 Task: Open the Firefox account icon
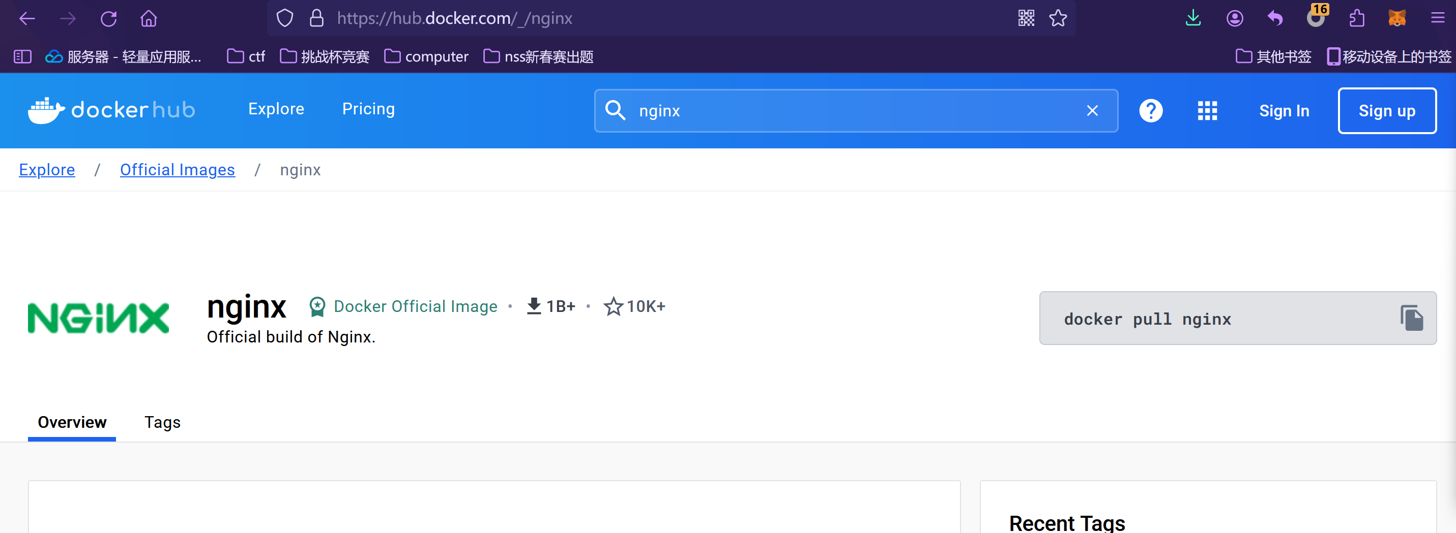pos(1234,18)
